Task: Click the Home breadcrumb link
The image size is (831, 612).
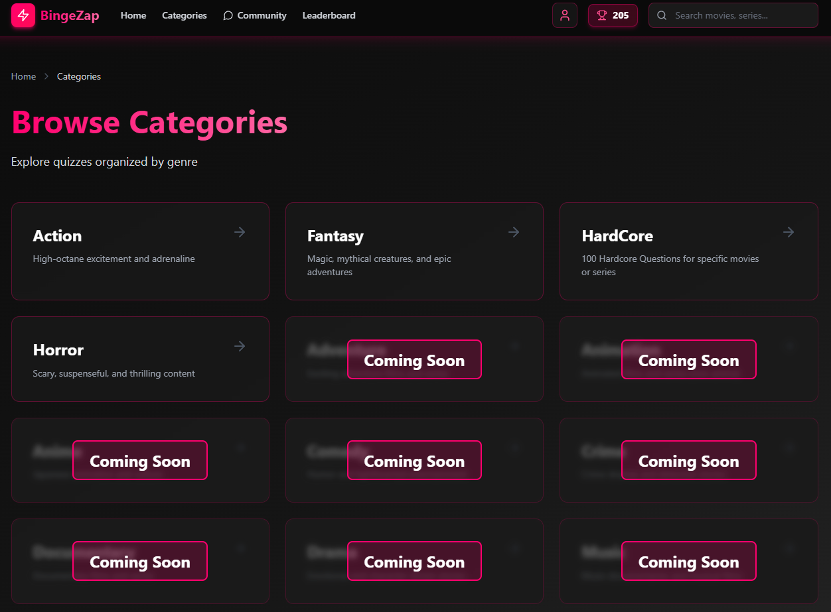Action: [x=23, y=76]
